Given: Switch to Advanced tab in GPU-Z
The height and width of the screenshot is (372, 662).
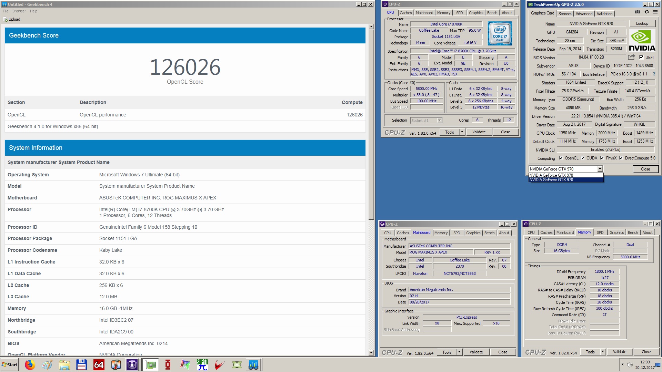Looking at the screenshot, I should [584, 14].
